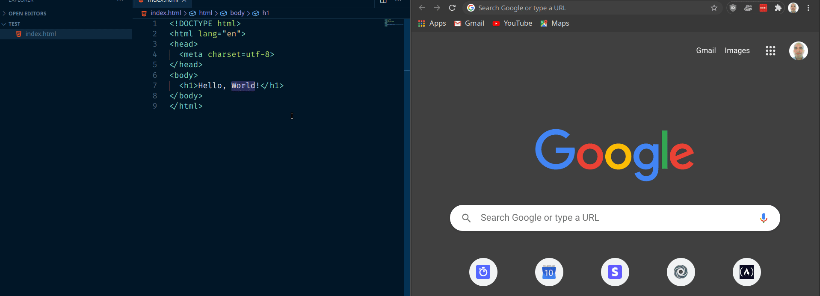This screenshot has width=820, height=296.
Task: Click the Images link on Google
Action: click(737, 50)
